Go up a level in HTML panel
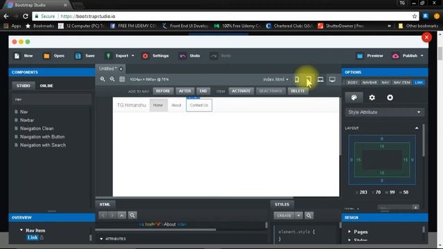This screenshot has width=443, height=249. click(x=122, y=215)
